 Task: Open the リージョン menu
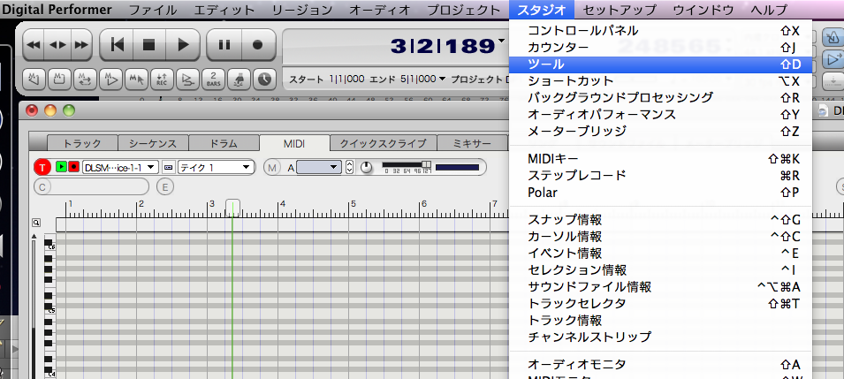[302, 10]
